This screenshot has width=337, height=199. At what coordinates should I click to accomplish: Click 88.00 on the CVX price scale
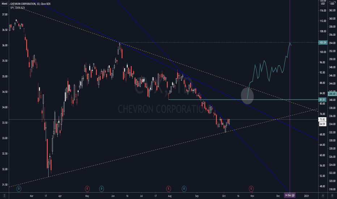pos(323,83)
